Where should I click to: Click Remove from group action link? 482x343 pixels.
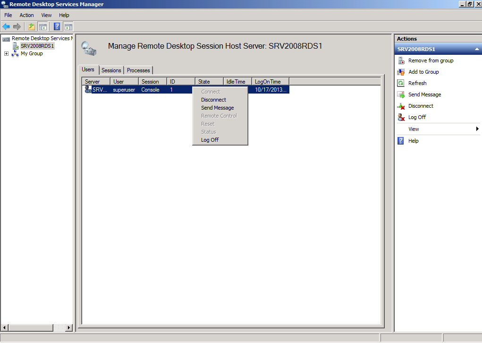431,60
